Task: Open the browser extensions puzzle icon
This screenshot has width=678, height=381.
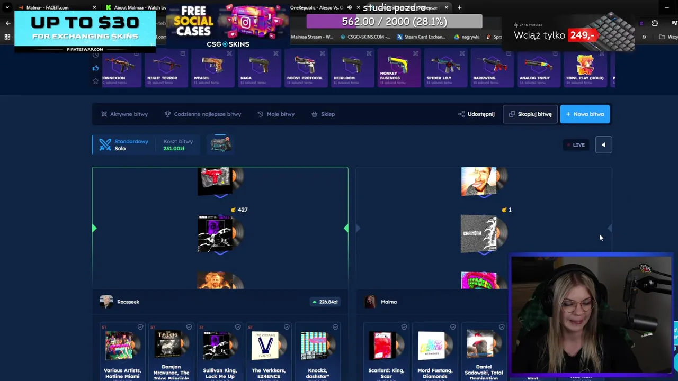Action: (x=655, y=23)
